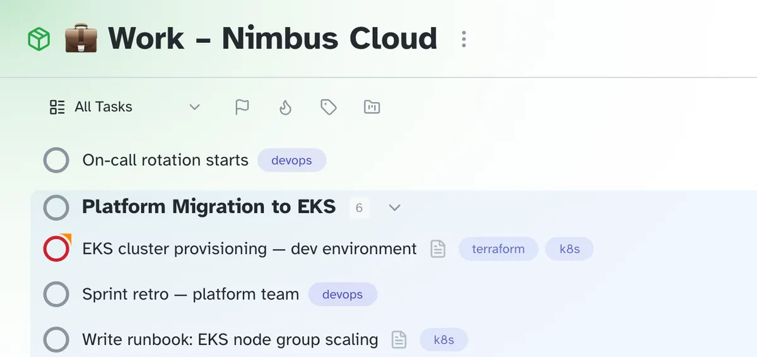Open Write runbook: EKS node group scaling text
This screenshot has height=357, width=757.
point(230,340)
